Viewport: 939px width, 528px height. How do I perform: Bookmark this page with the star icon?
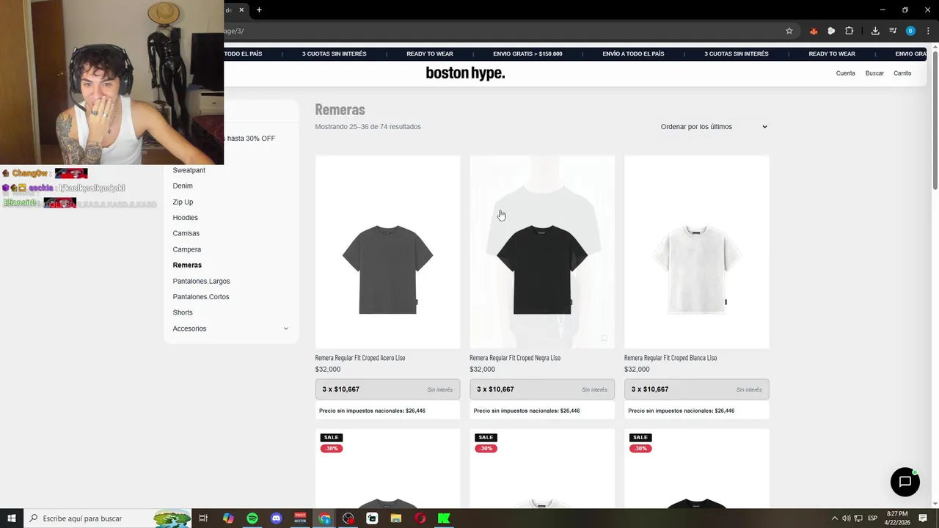pyautogui.click(x=789, y=31)
